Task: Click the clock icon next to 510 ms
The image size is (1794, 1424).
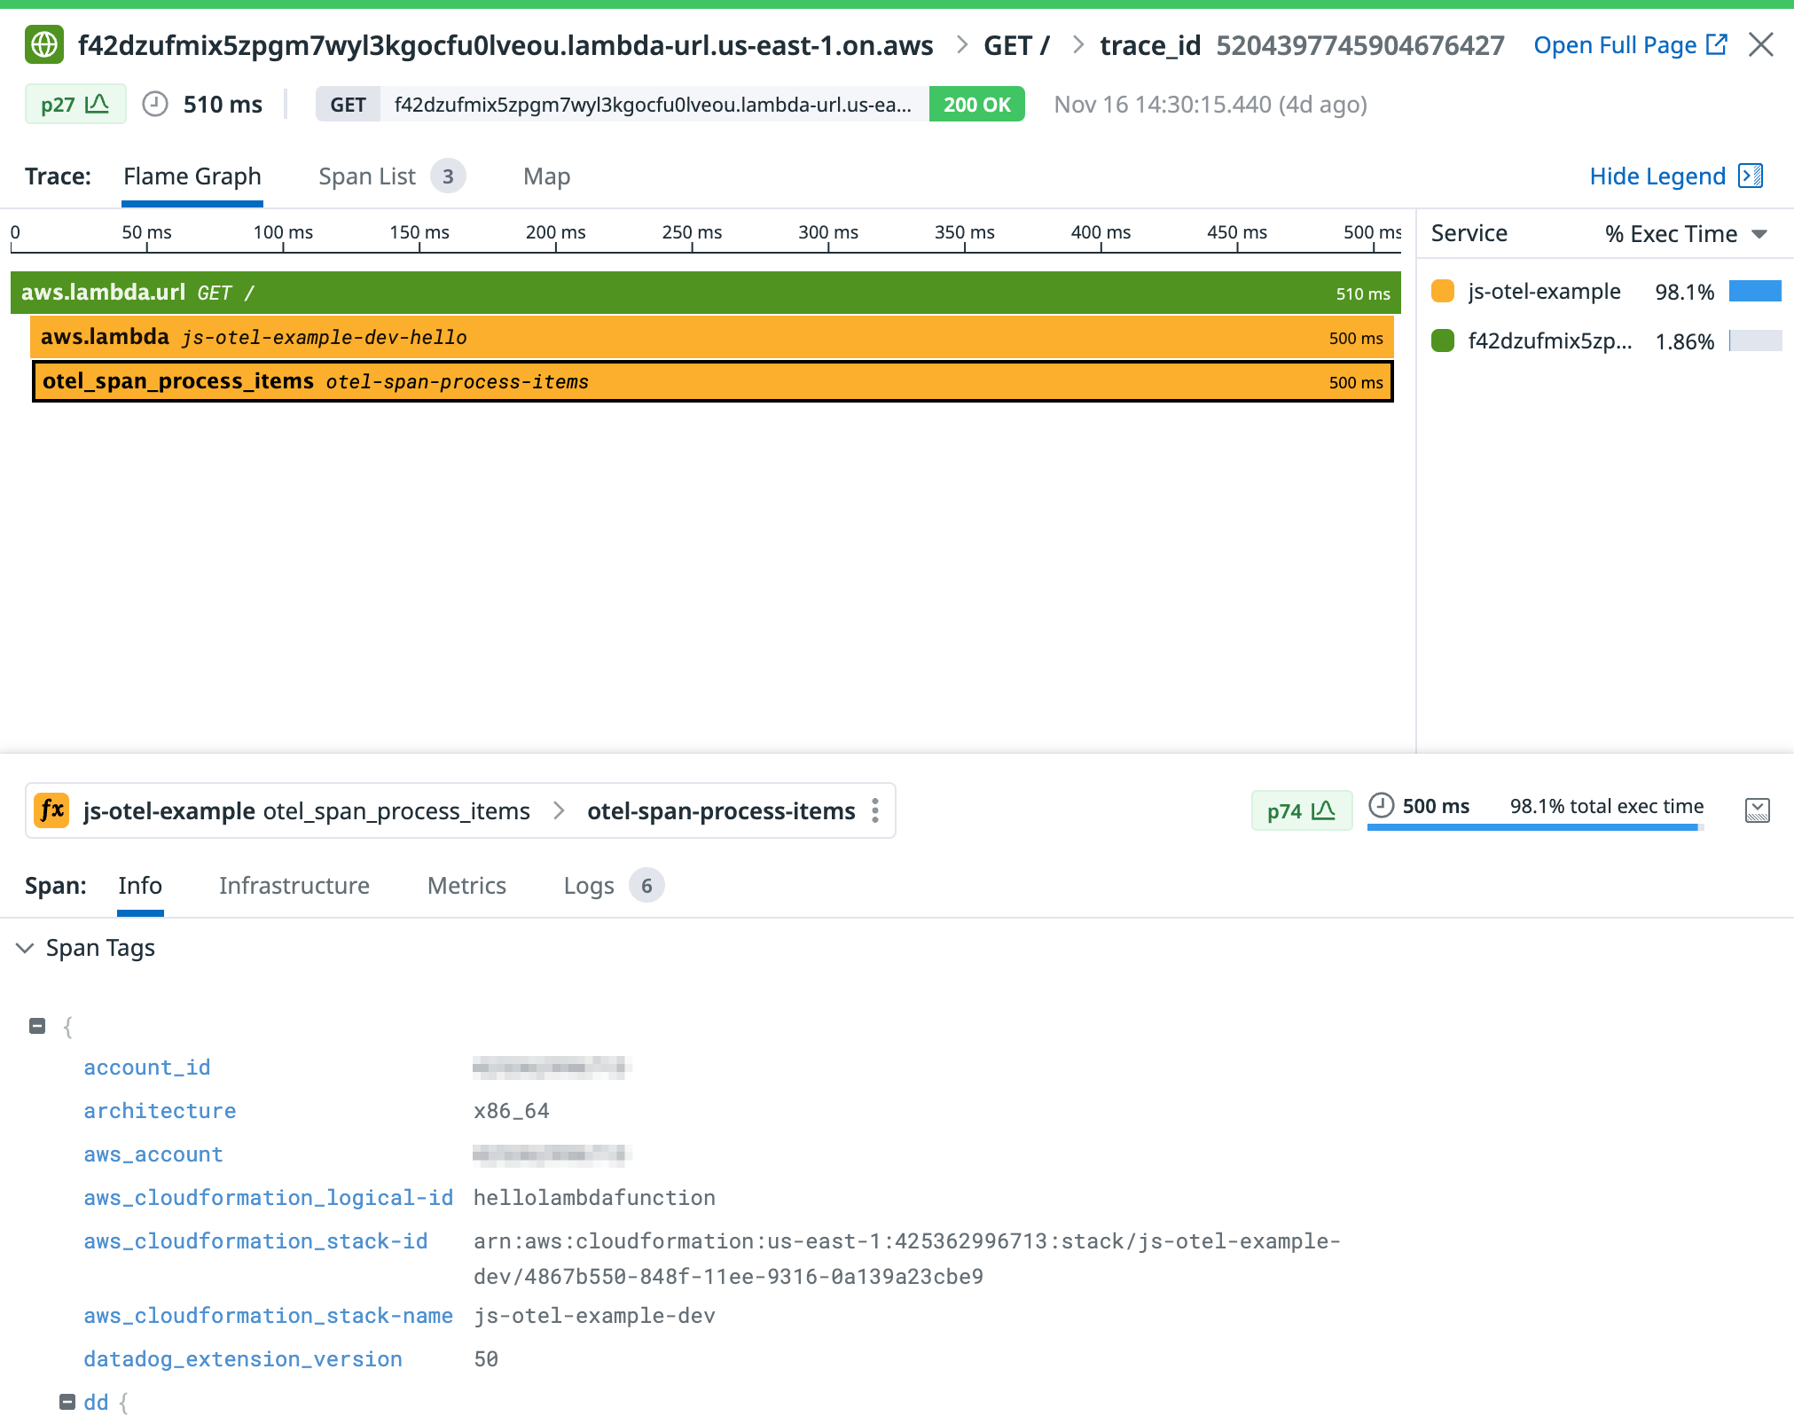Action: coord(156,104)
